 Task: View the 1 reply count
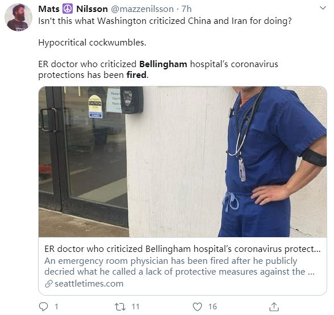(x=56, y=306)
